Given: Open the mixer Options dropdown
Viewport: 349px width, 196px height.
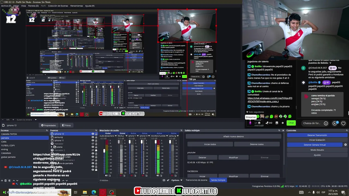Looking at the screenshot, I should point(177,180).
